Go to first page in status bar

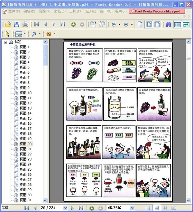(x=26, y=208)
